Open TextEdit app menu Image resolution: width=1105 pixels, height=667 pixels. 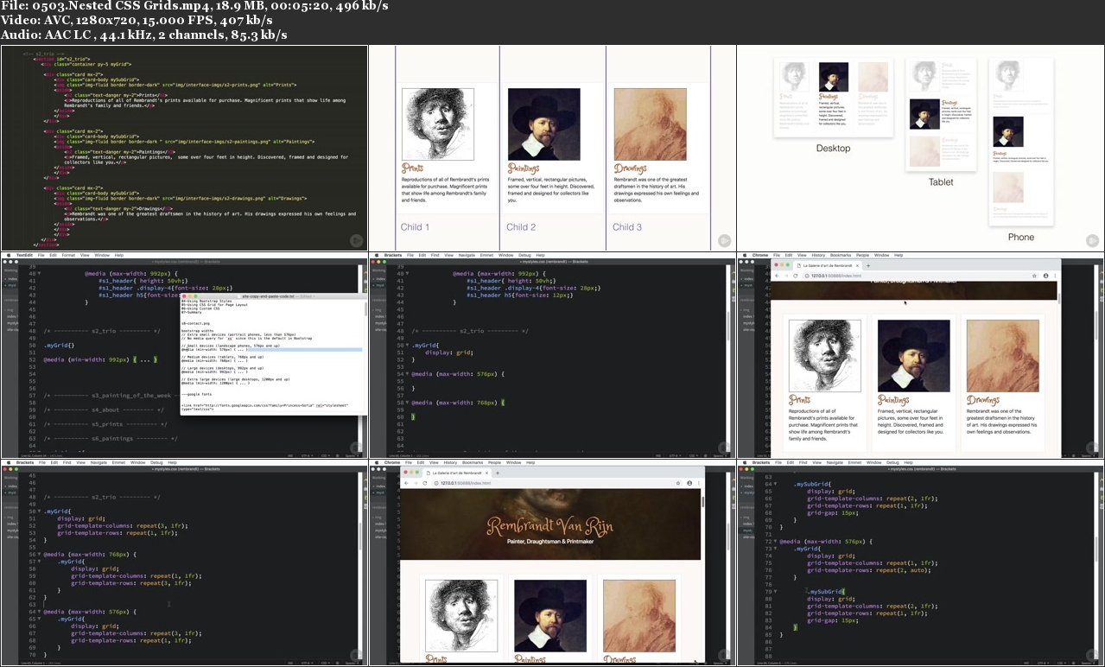tap(23, 255)
